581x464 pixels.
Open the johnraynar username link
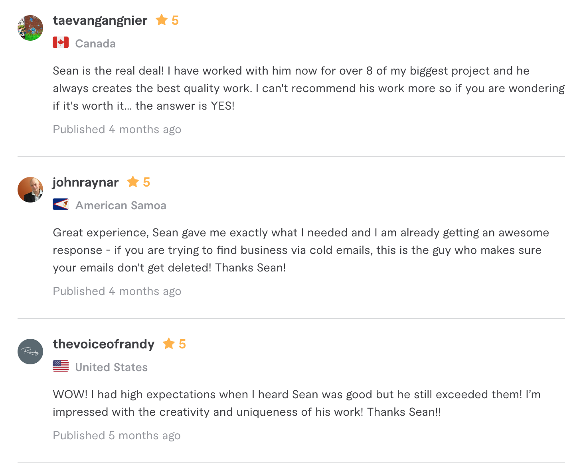85,182
